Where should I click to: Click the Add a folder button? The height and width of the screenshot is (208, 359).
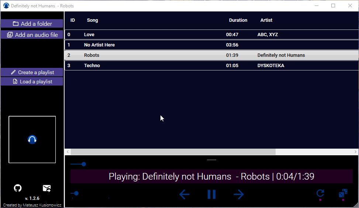[32, 24]
